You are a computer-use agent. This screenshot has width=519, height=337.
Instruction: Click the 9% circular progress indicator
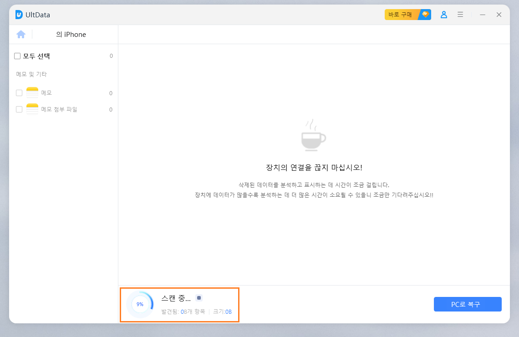(140, 304)
